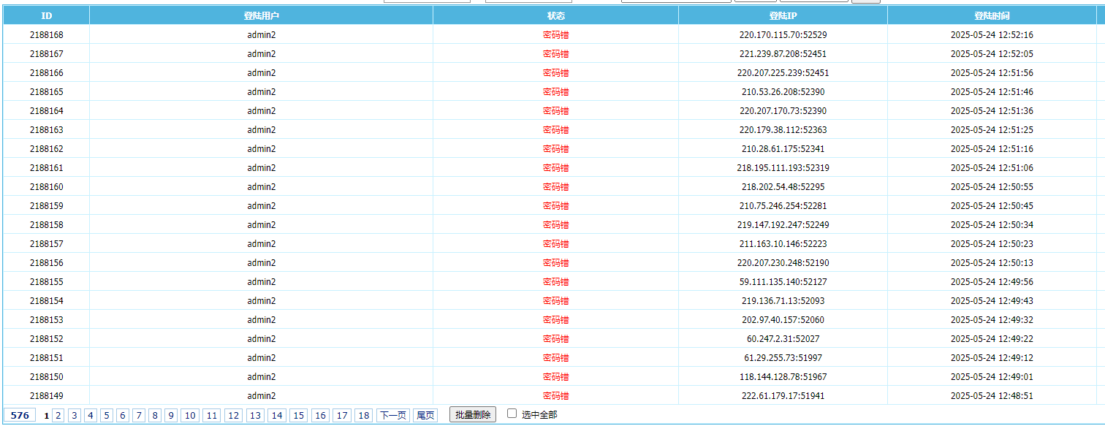Open page 15 in pagination
The image size is (1105, 426).
click(298, 415)
